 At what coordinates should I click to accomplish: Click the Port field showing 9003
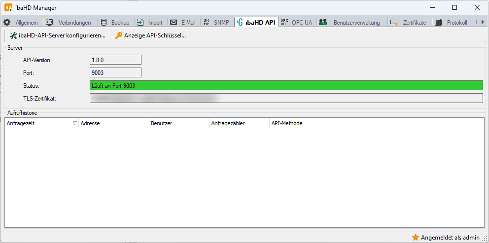tap(115, 72)
